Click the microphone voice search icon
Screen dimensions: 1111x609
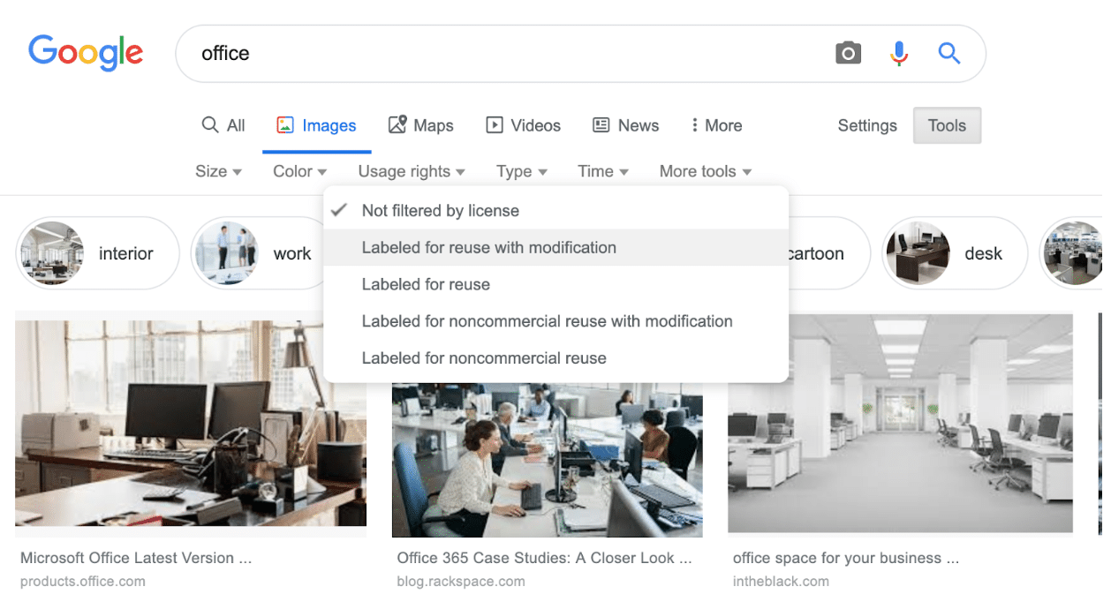tap(898, 54)
